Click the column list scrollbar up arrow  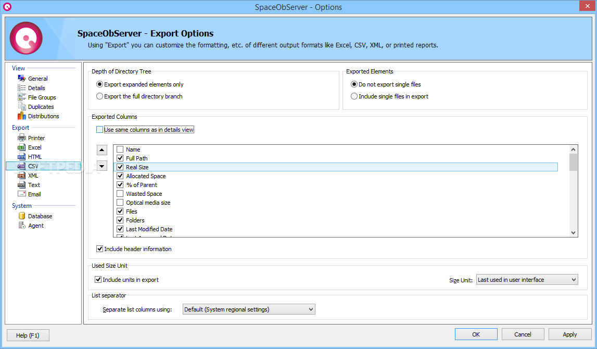click(x=574, y=149)
